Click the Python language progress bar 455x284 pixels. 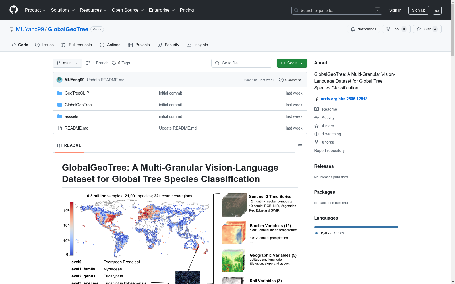pos(356,227)
